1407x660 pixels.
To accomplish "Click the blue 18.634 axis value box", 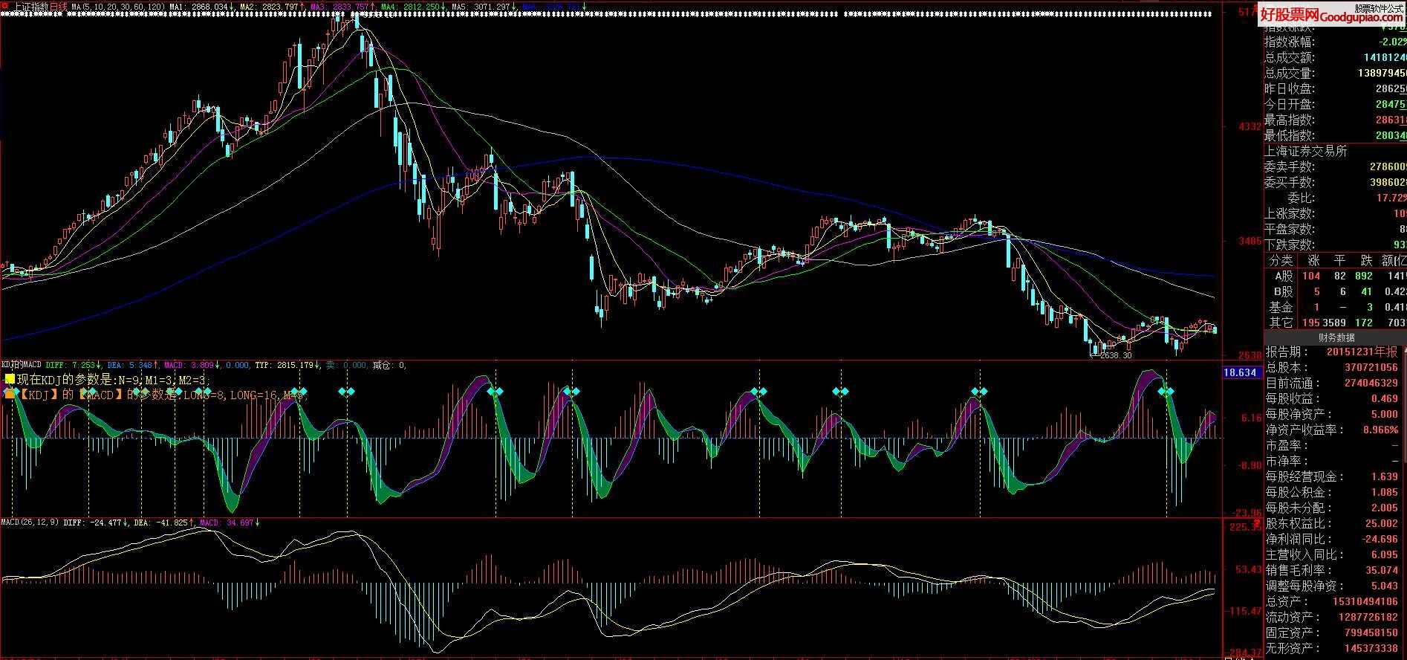I will (1242, 372).
